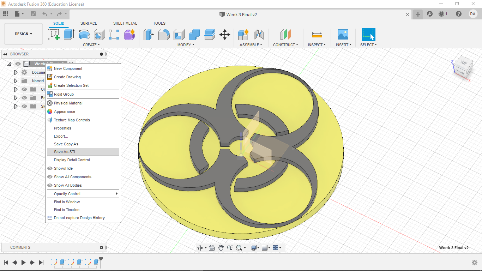This screenshot has height=271, width=482.
Task: Click the New Component assemble icon
Action: pos(243,35)
